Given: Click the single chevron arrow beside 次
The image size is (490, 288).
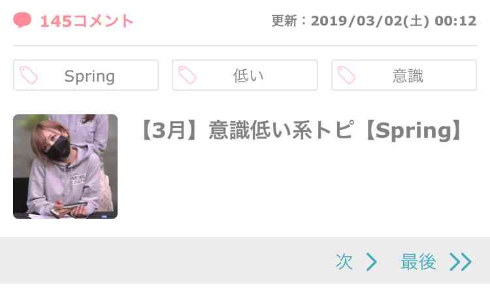Looking at the screenshot, I should point(372,262).
